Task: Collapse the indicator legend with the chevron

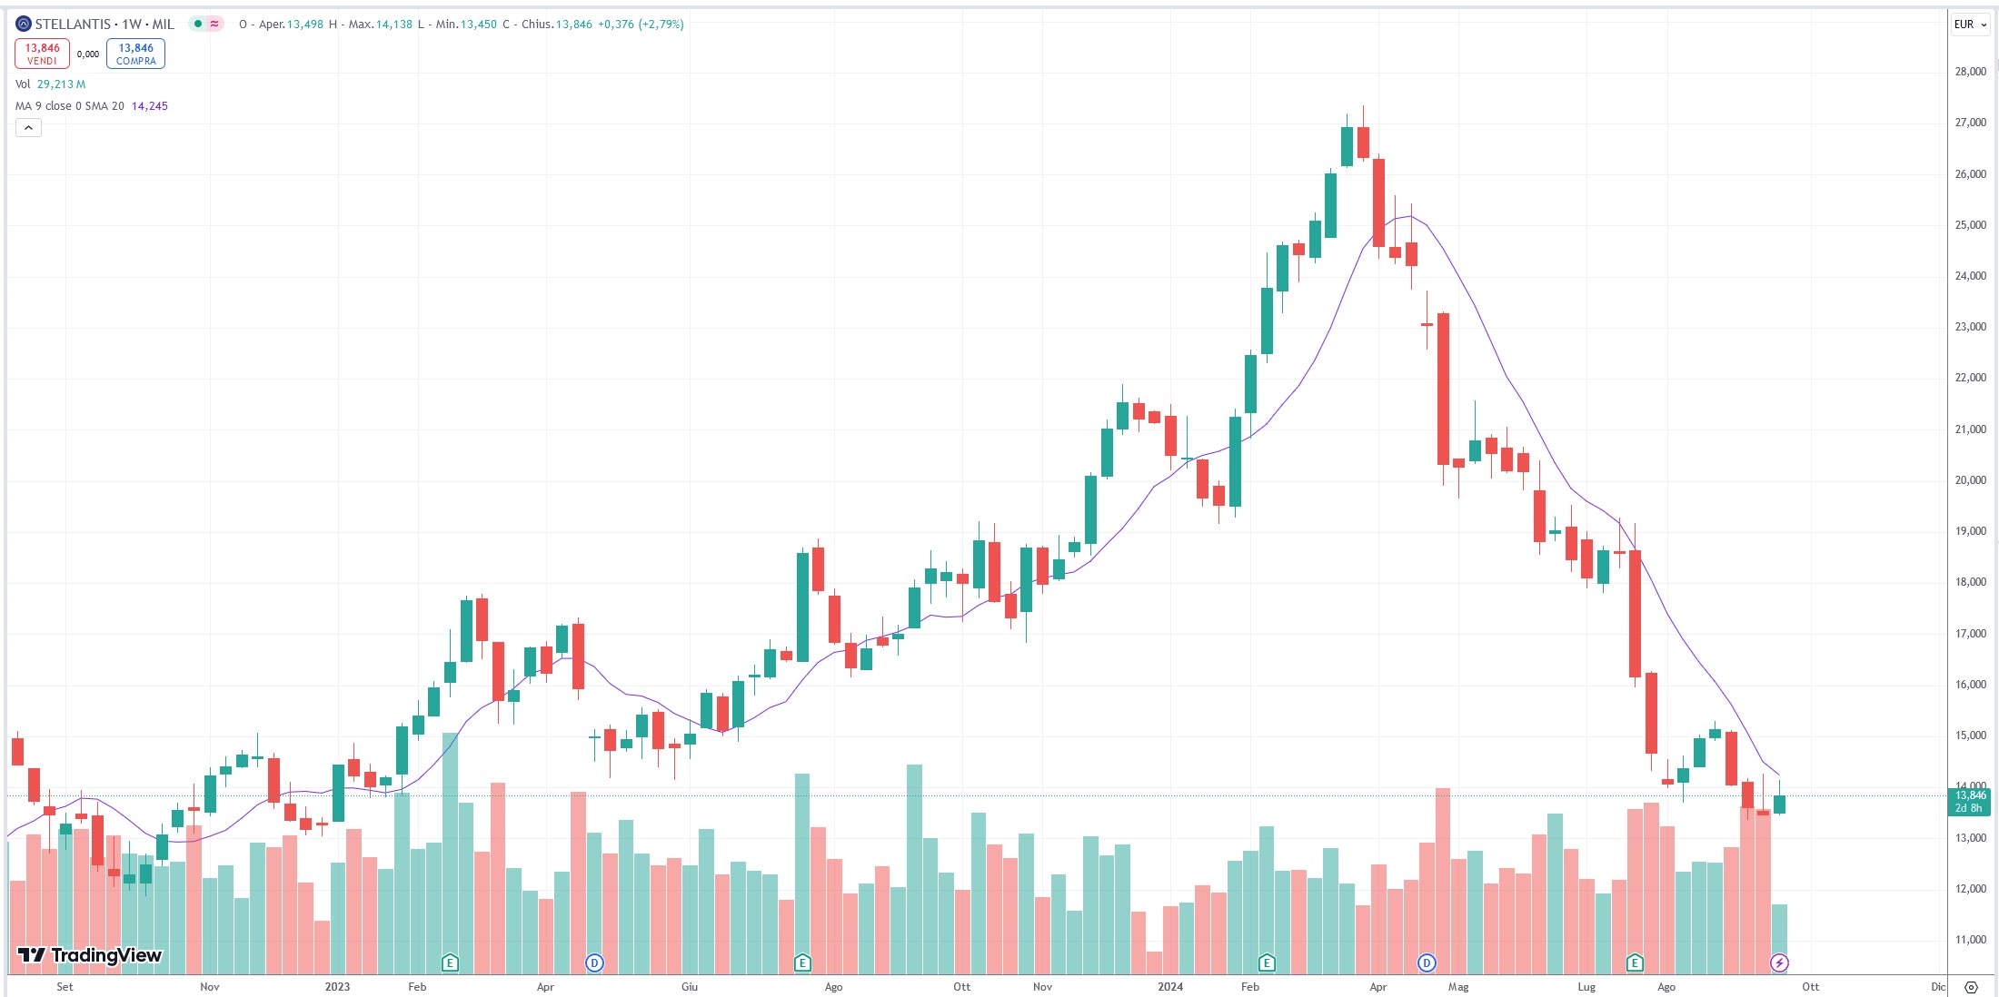Action: coord(28,128)
